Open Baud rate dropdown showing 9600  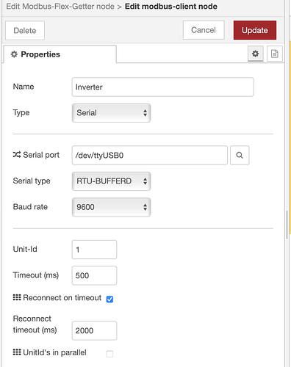[111, 207]
